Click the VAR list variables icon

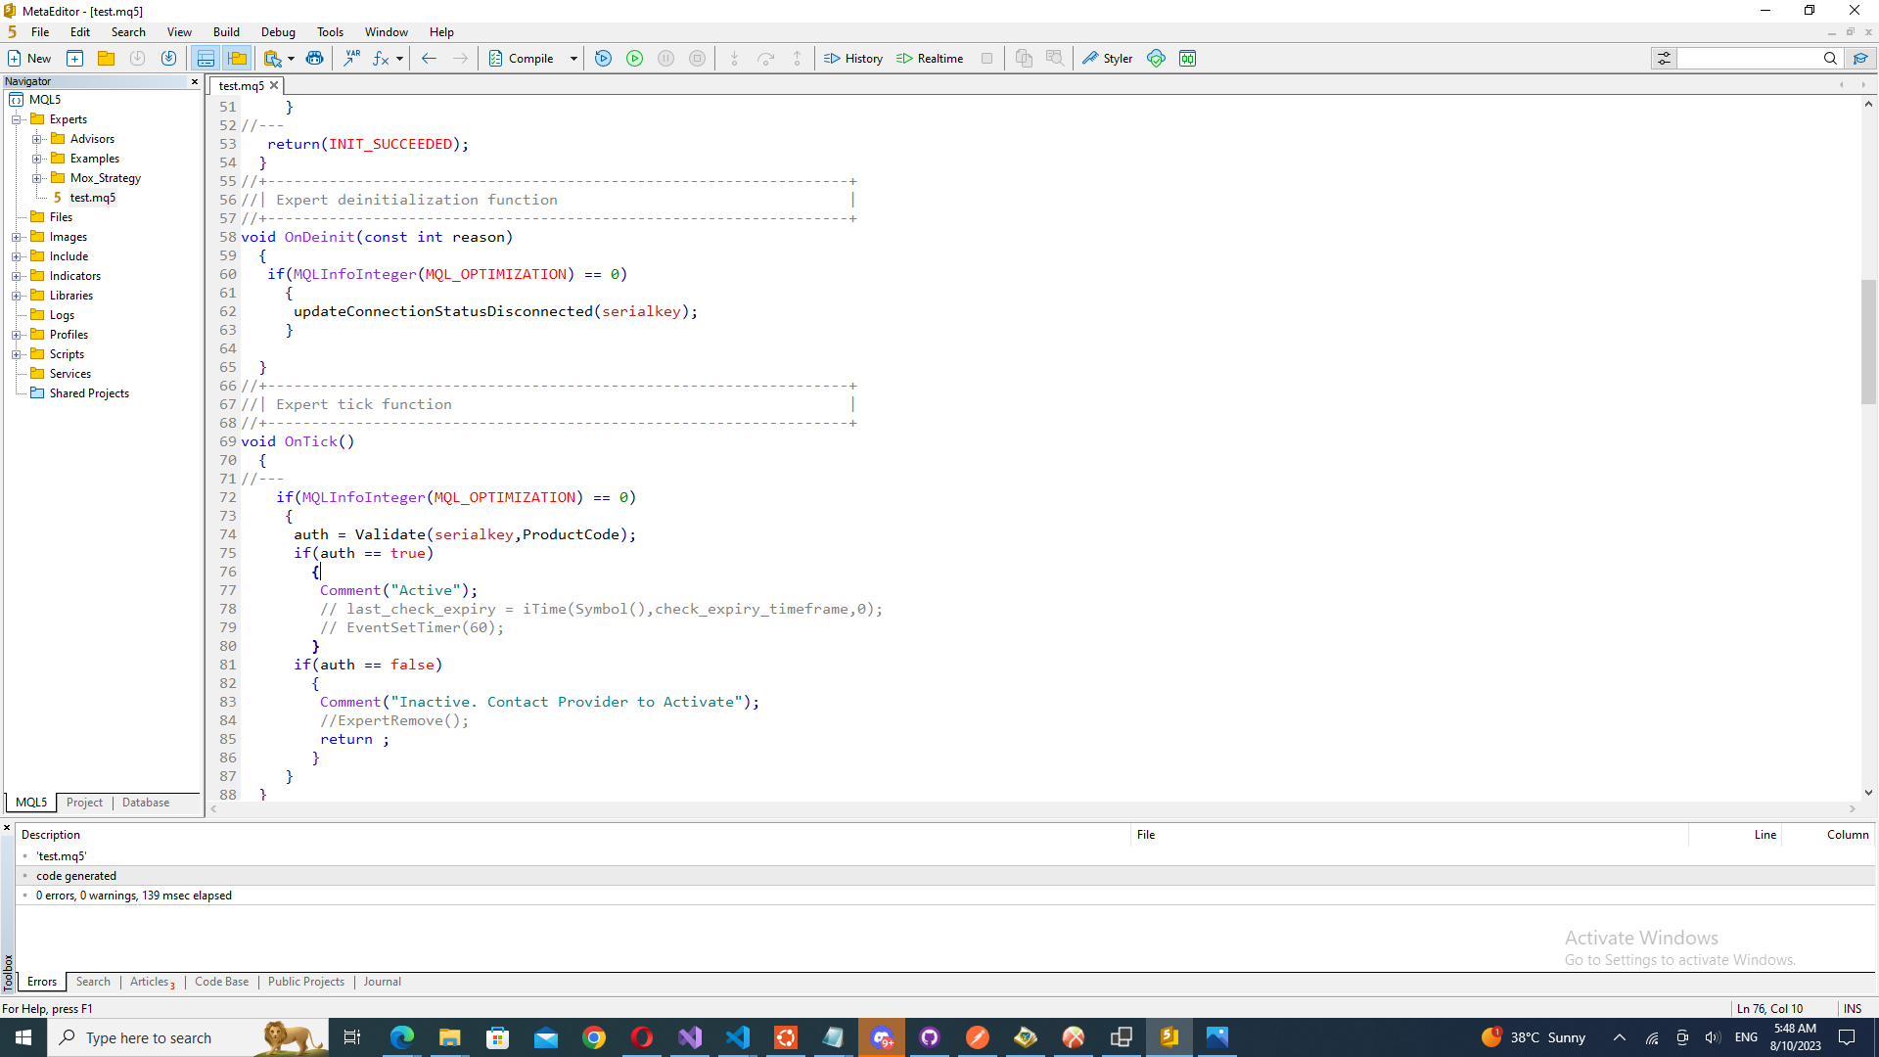point(351,59)
